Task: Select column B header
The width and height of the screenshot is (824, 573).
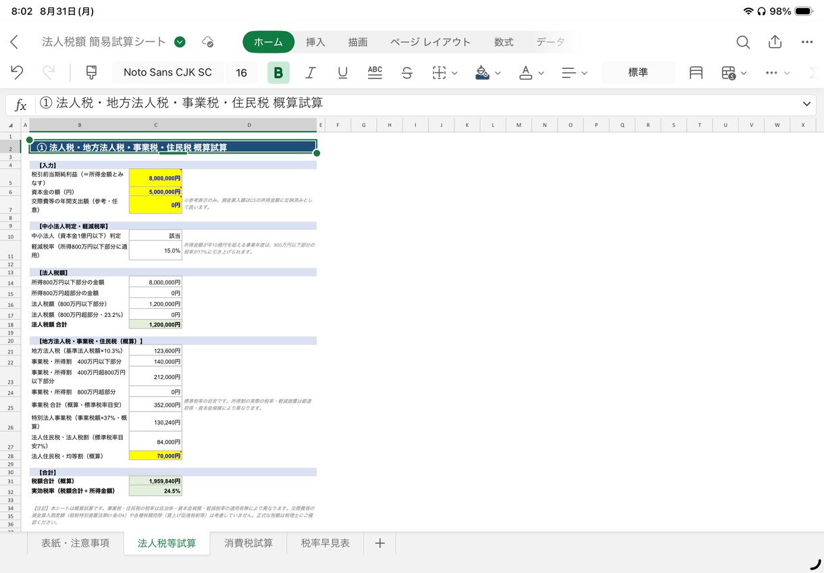Action: coord(80,125)
